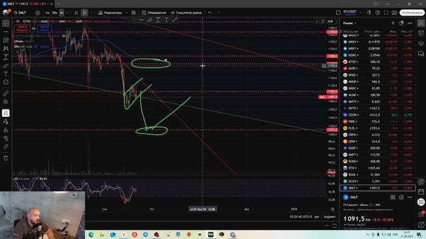Select SMLT row in watchlist

[377, 188]
